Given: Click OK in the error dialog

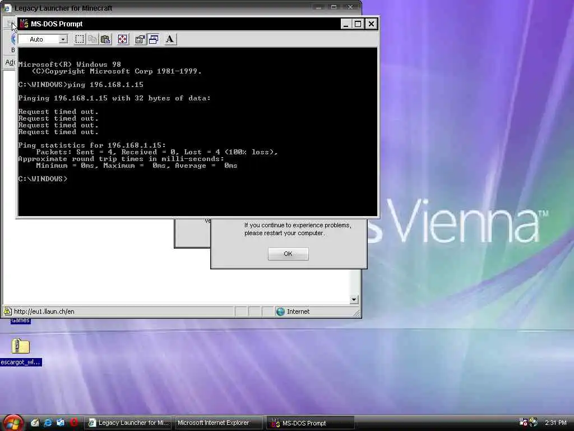Looking at the screenshot, I should 288,254.
